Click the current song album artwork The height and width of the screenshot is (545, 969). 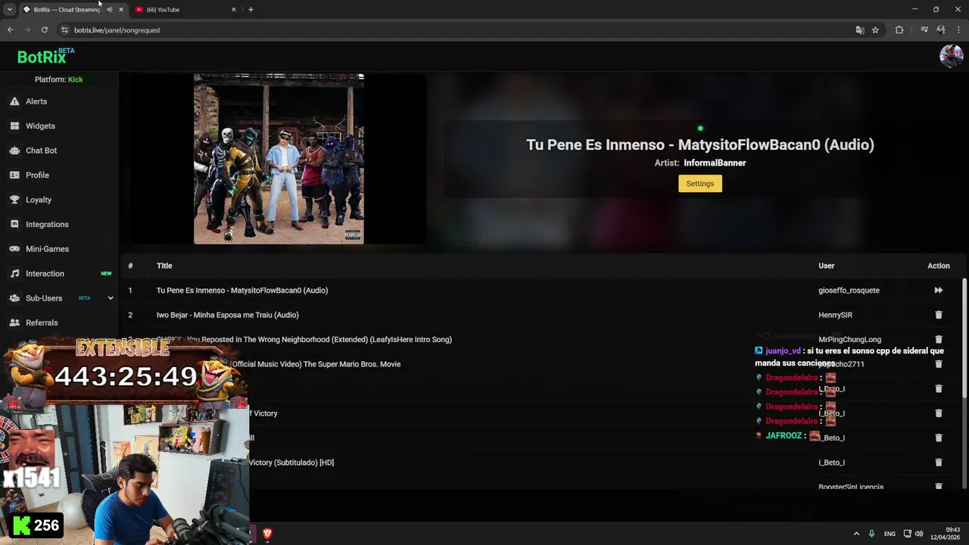click(279, 159)
